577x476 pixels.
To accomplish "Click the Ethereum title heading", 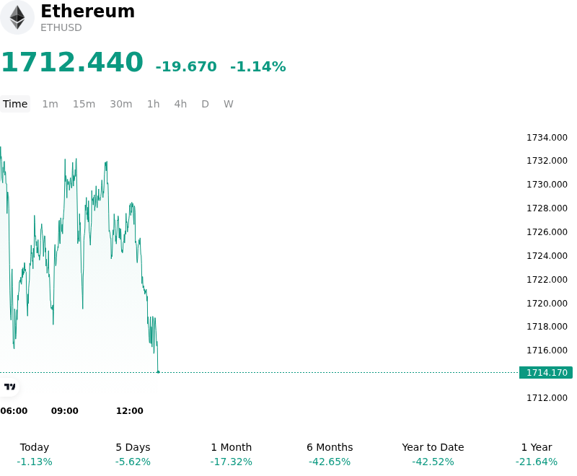I will [x=87, y=11].
